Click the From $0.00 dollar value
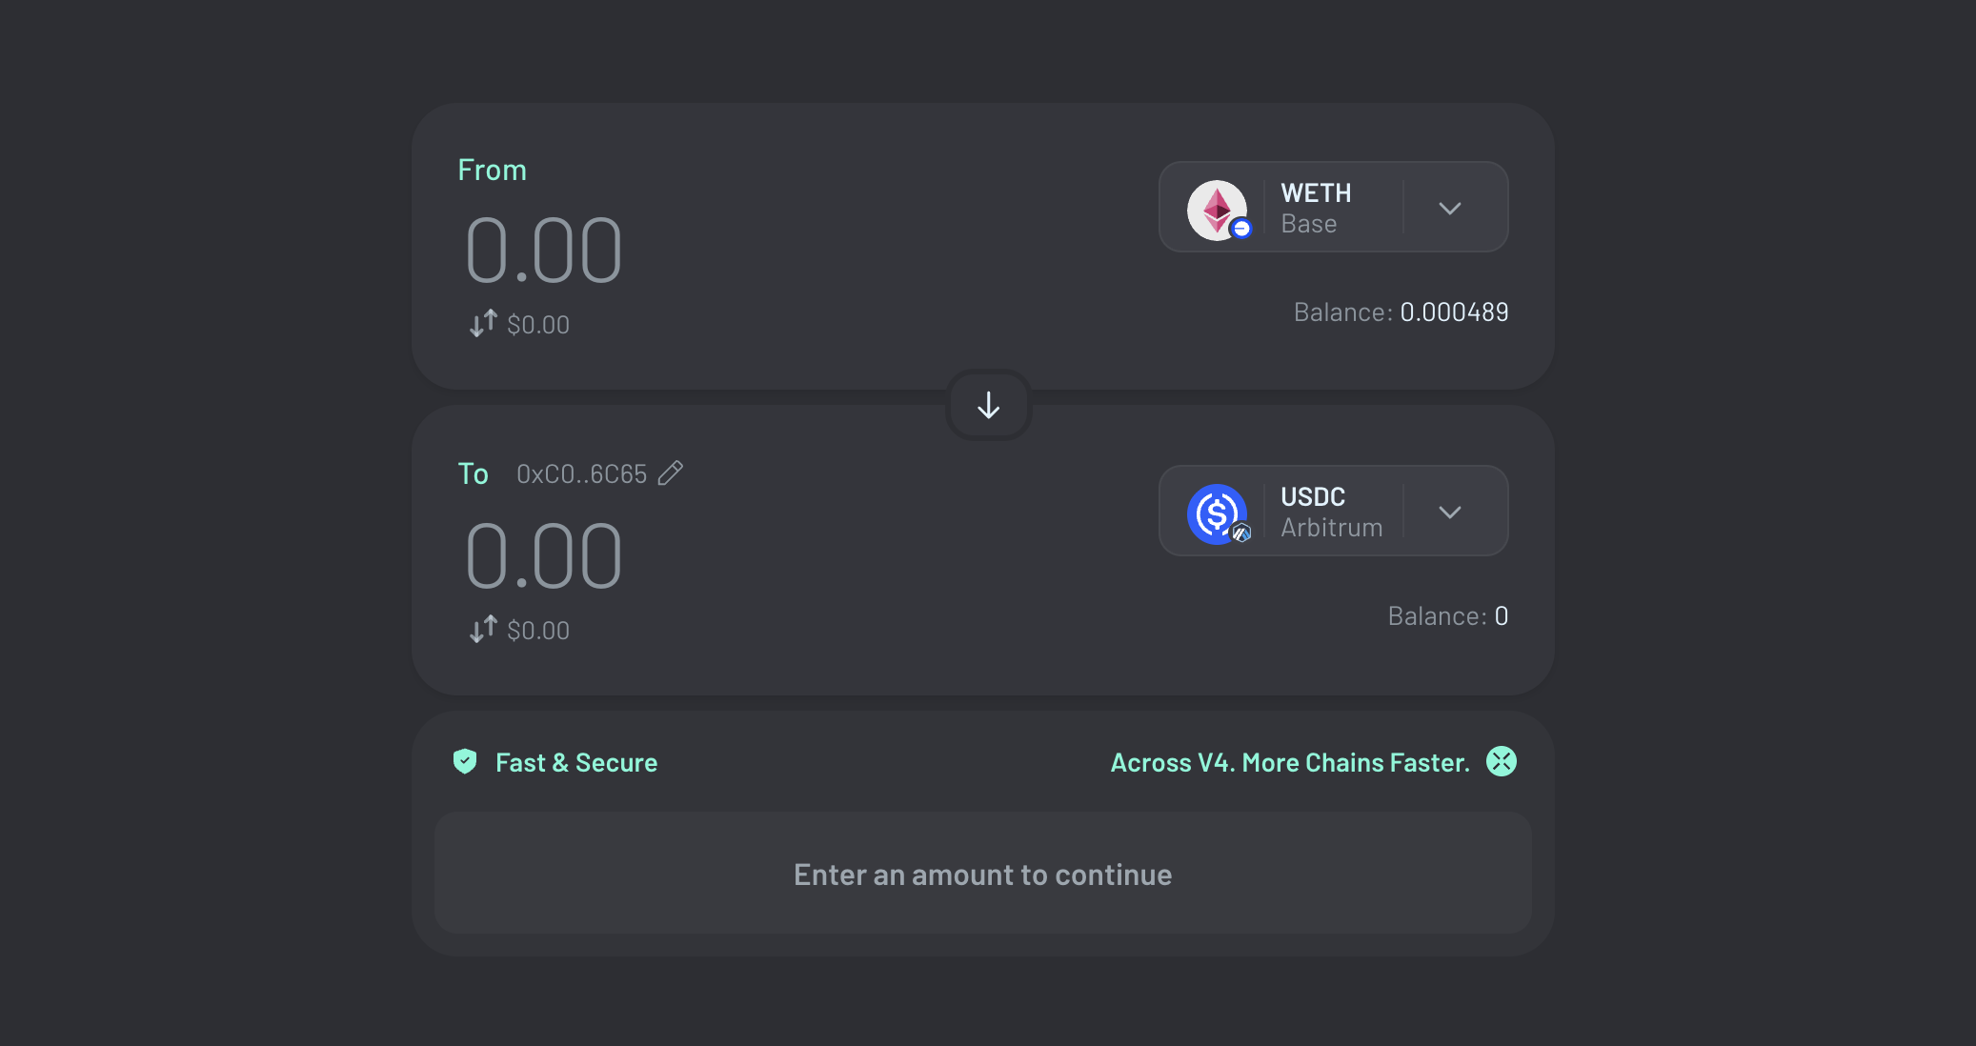This screenshot has height=1046, width=1976. 538,325
